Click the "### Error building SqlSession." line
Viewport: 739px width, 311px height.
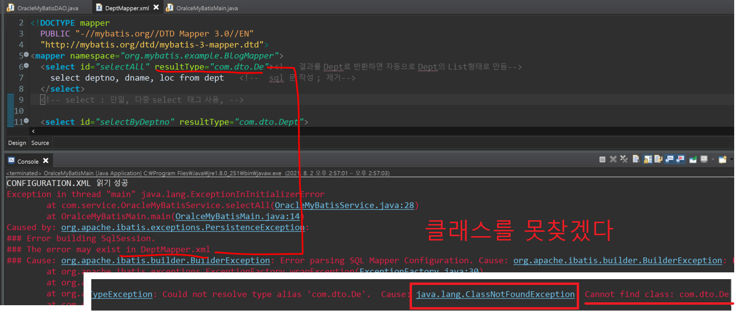pyautogui.click(x=81, y=239)
